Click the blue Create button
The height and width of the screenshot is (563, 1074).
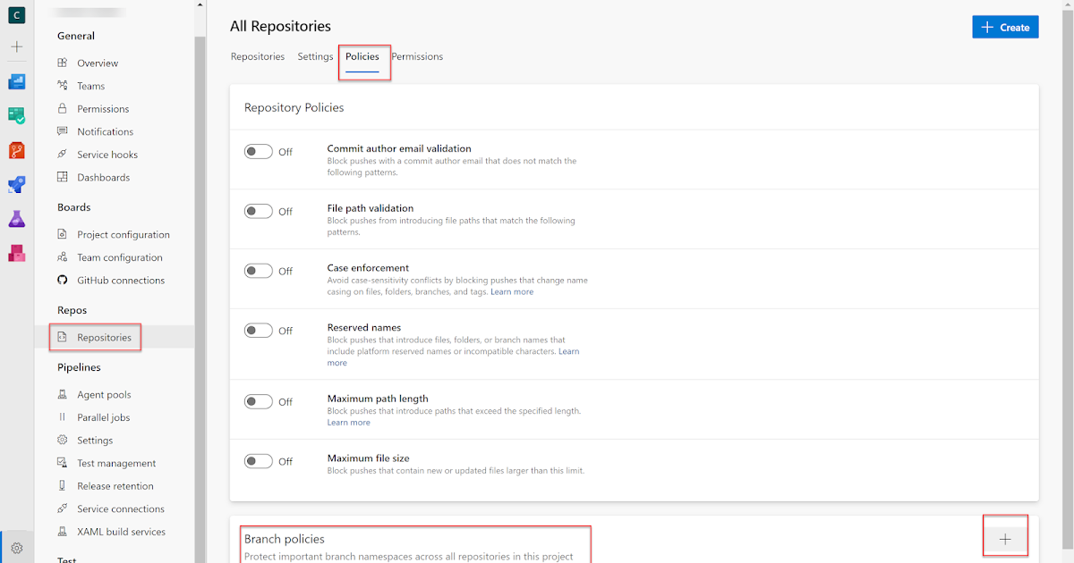coord(1005,27)
